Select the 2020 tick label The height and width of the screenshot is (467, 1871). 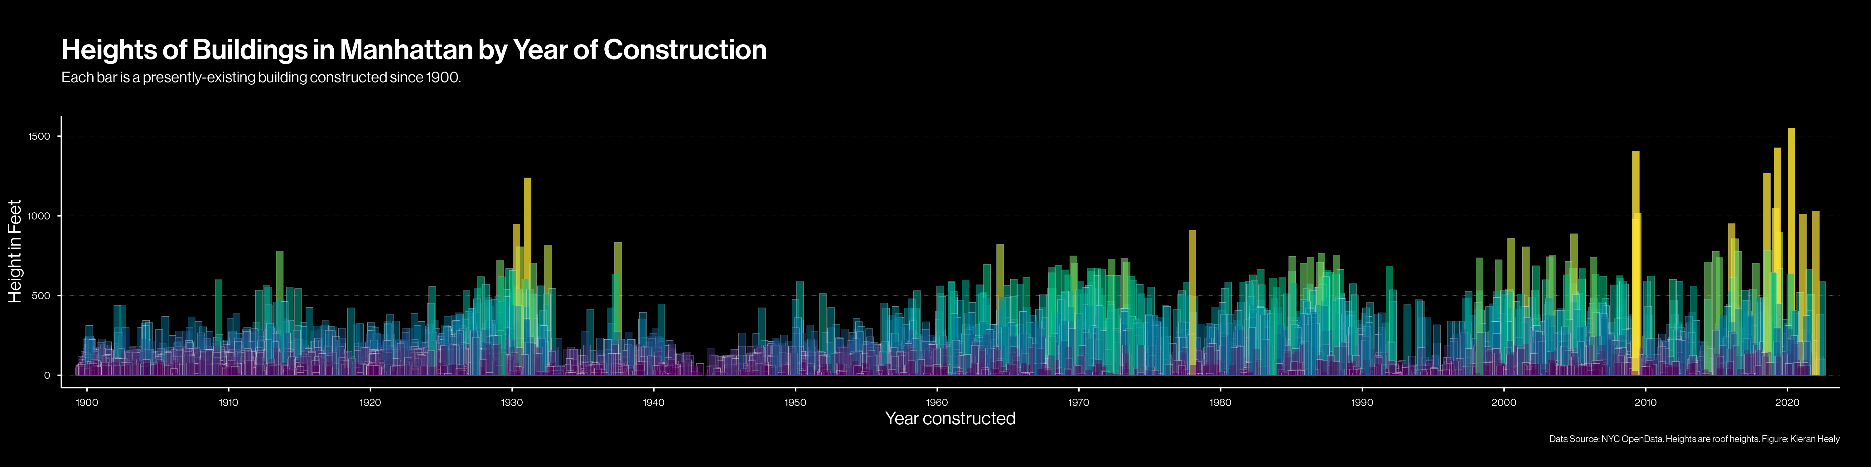point(1787,403)
